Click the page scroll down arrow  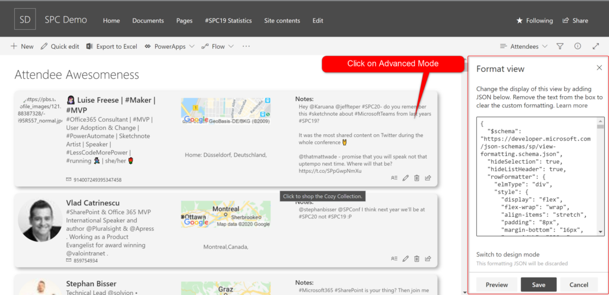pyautogui.click(x=465, y=292)
